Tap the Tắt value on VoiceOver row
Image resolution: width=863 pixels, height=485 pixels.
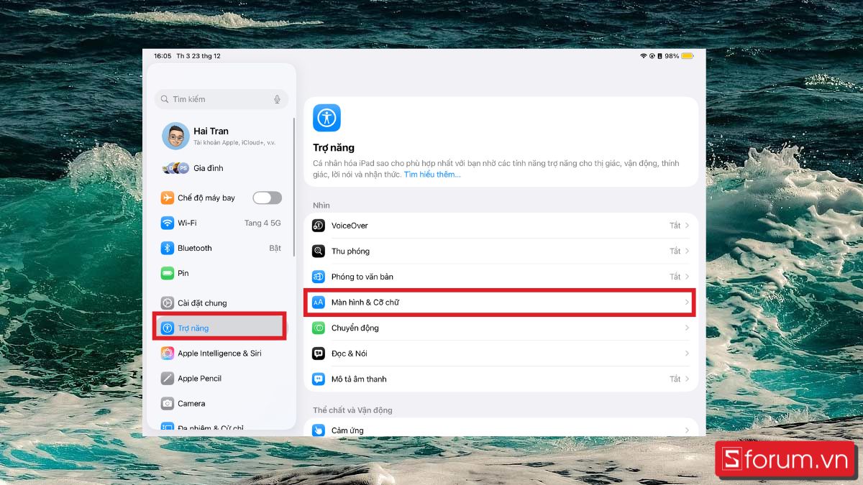pos(675,226)
